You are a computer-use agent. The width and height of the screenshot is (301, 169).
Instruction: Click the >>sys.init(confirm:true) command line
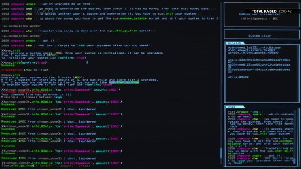24,63
